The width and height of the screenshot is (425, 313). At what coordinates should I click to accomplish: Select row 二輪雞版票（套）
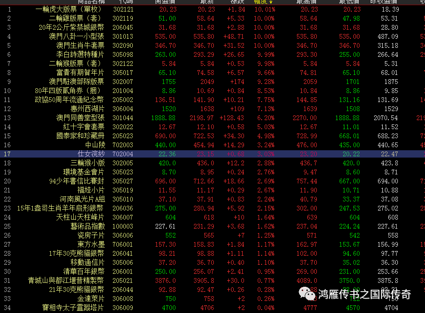click(212, 19)
